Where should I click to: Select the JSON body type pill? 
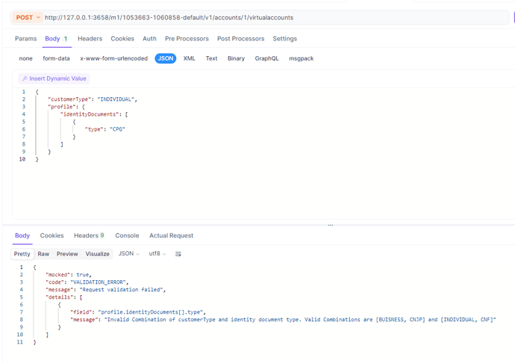tap(165, 58)
